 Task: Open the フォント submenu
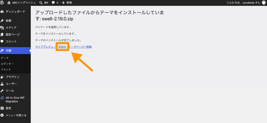point(6,69)
